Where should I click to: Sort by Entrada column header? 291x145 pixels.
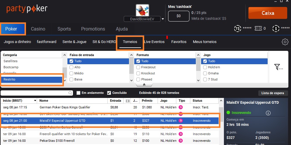(x=115, y=101)
